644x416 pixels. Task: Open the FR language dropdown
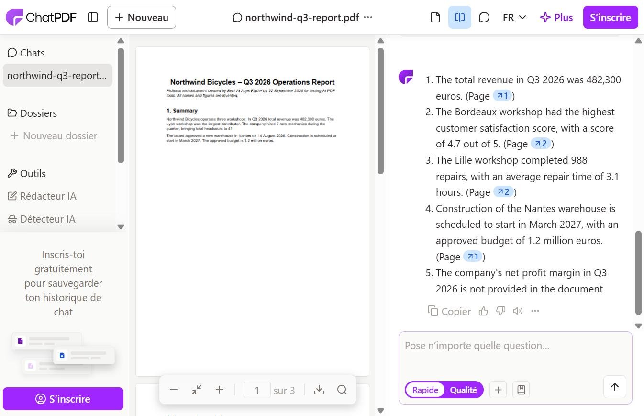point(514,17)
